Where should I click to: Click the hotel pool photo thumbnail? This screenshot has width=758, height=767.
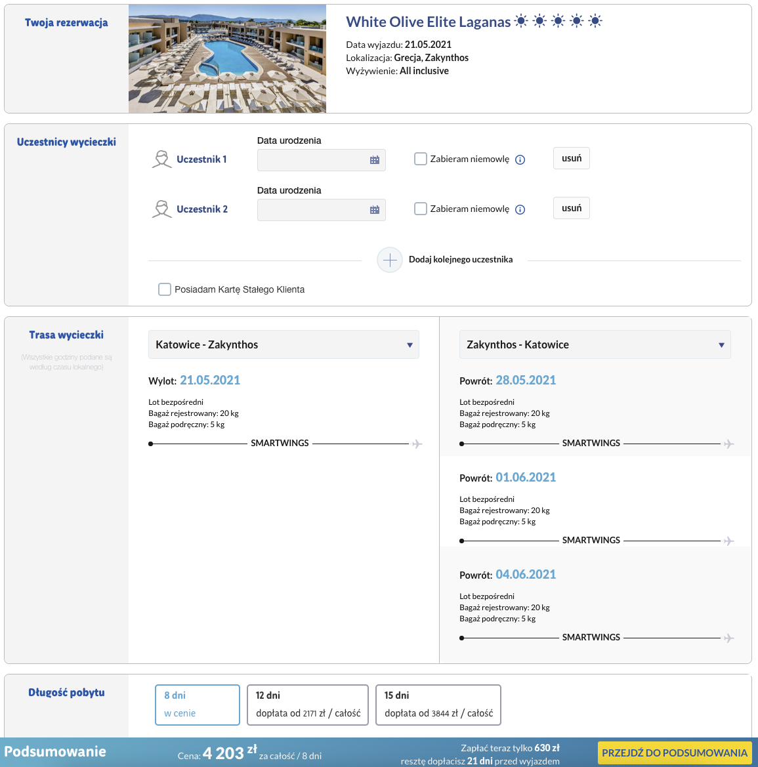(228, 58)
